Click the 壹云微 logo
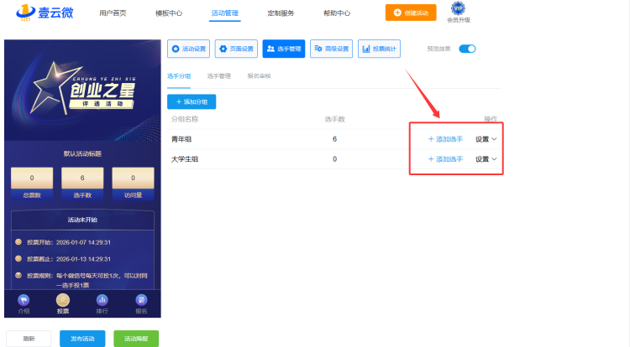 (x=44, y=14)
